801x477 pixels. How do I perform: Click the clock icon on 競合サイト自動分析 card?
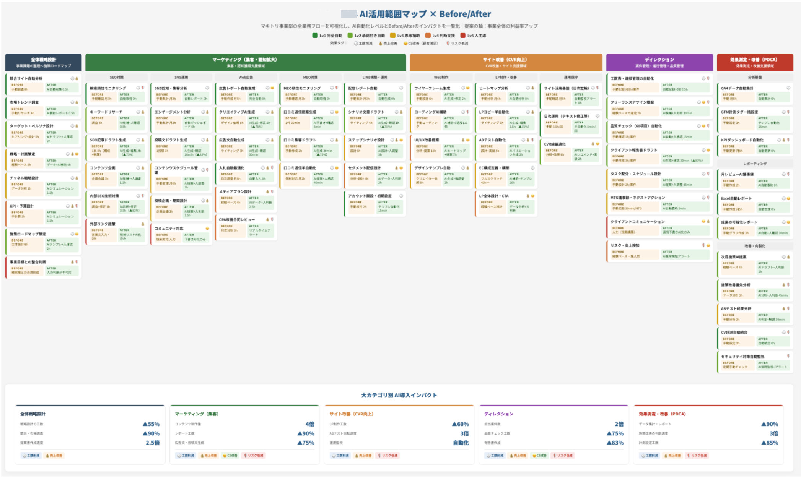(72, 78)
